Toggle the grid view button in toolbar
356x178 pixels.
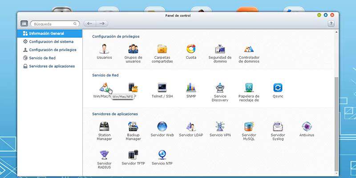[24, 24]
